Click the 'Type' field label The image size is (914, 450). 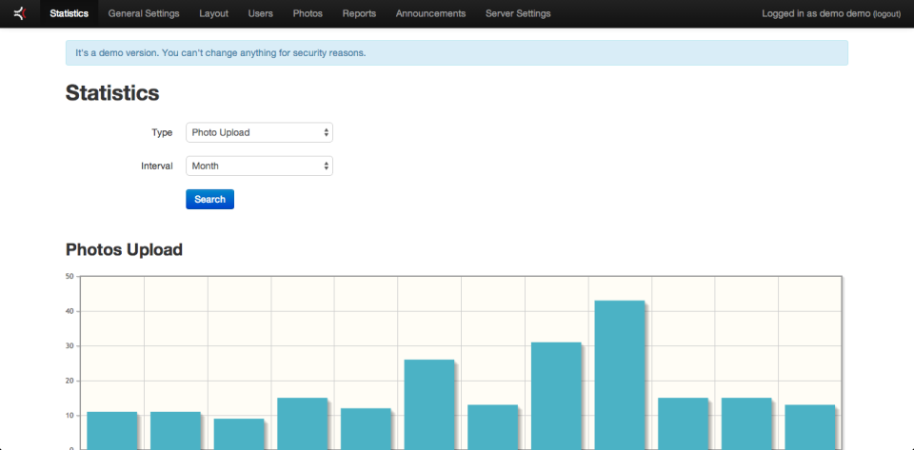coord(162,133)
